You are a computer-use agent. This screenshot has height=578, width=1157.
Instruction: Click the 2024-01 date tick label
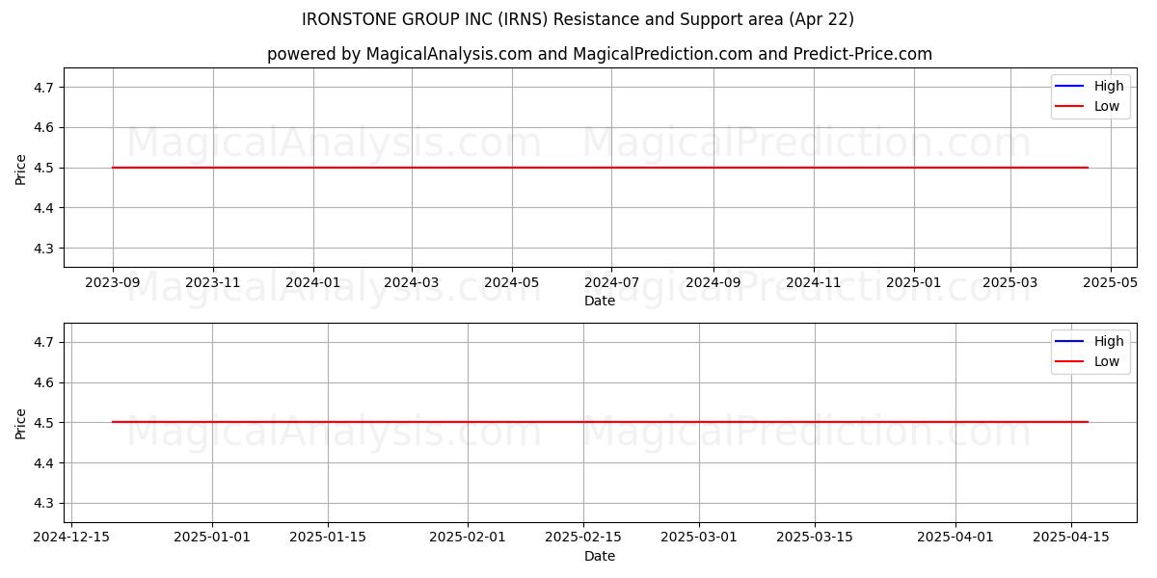tap(313, 283)
